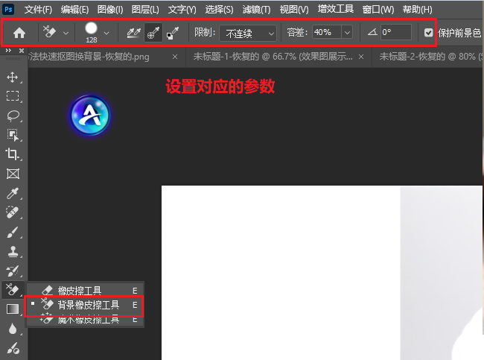Viewport: 484px width, 360px height.
Task: Close the 快速抠图换背景-恢复的.png tab
Action: tap(175, 57)
